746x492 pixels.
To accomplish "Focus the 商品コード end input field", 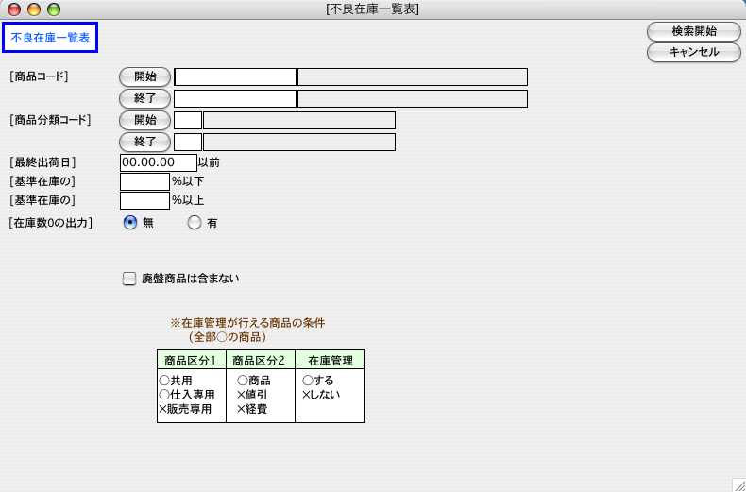I will pos(235,98).
